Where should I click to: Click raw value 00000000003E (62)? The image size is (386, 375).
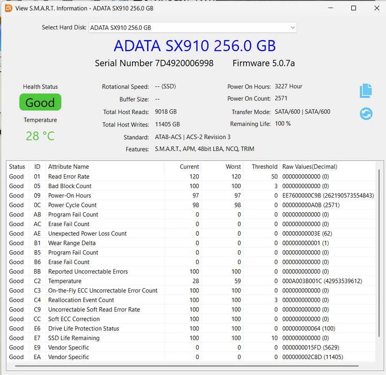click(x=307, y=234)
